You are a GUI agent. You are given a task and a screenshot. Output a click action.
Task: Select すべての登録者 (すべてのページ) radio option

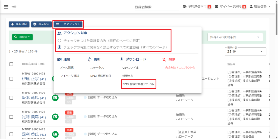click(59, 47)
